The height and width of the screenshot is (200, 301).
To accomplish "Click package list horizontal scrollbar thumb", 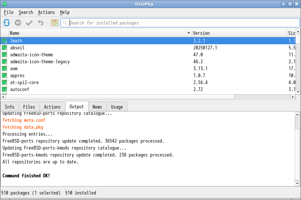I will tap(120, 97).
